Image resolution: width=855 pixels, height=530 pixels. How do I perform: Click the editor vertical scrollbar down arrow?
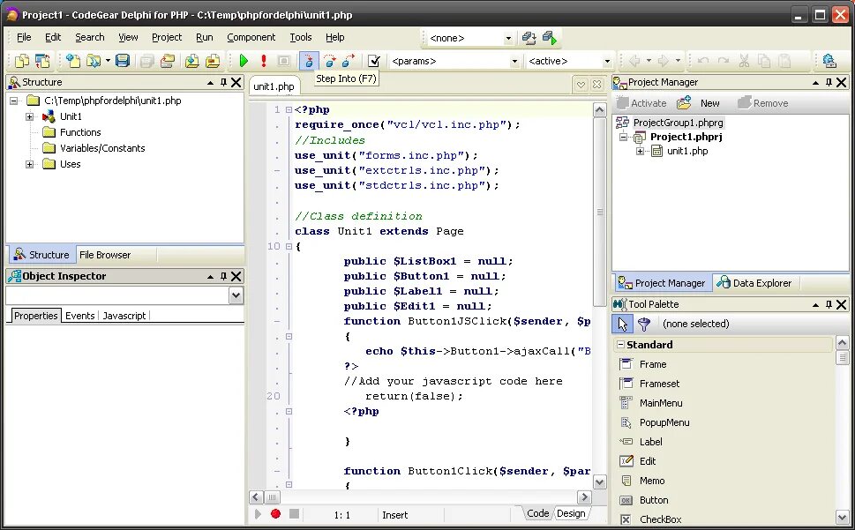[599, 482]
